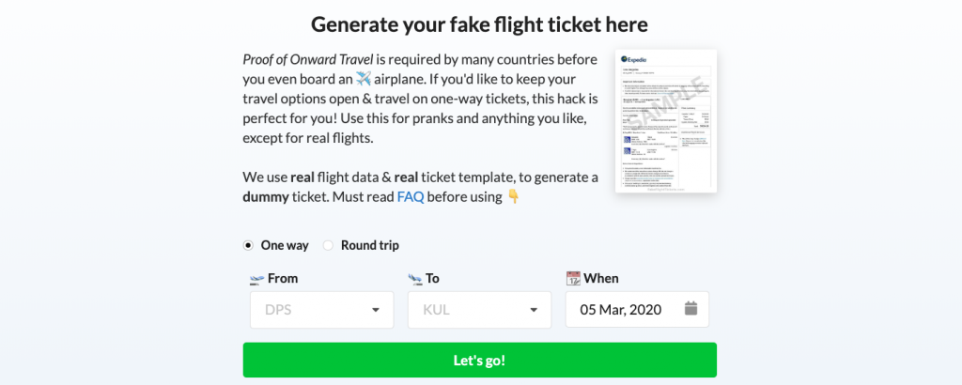
Task: Choose the Round trip label text
Action: [x=370, y=245]
